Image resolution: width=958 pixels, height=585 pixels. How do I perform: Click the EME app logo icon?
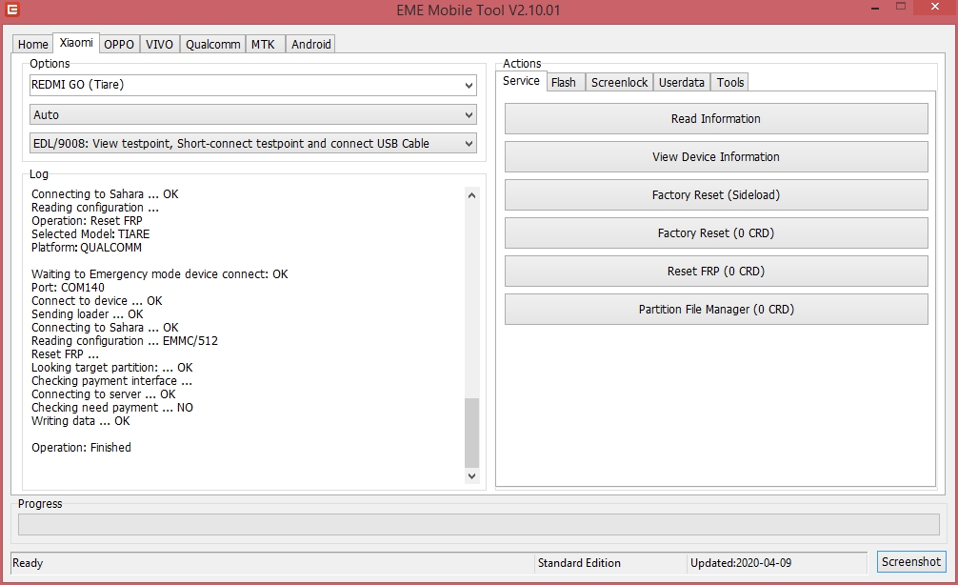point(11,10)
